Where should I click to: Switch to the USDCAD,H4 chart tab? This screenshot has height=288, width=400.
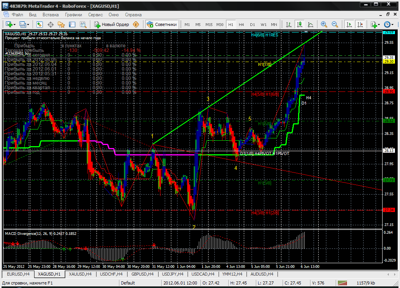203,274
